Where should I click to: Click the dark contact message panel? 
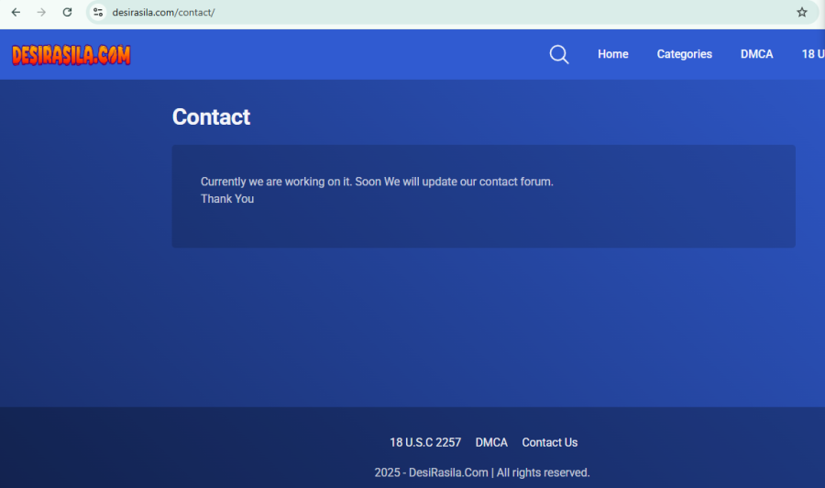pos(483,196)
